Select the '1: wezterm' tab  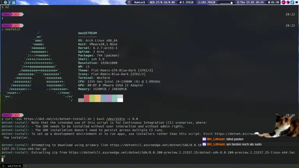pyautogui.click(x=11, y=166)
